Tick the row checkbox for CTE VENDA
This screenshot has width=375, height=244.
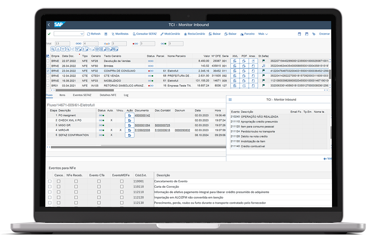(x=48, y=76)
